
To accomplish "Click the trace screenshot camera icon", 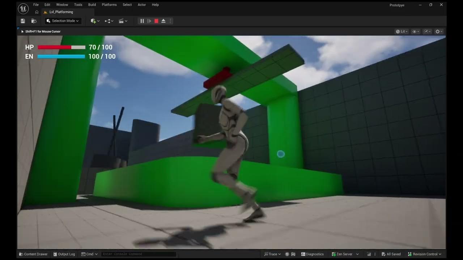I will 293,254.
